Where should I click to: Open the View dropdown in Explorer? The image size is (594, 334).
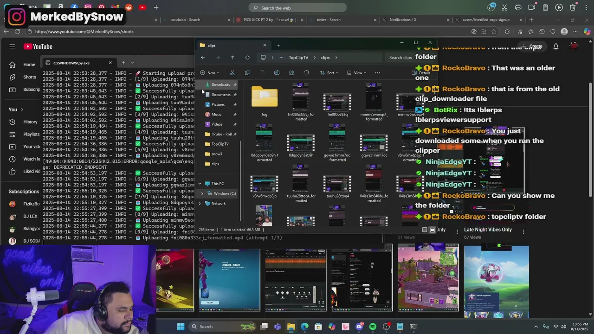[x=356, y=73]
